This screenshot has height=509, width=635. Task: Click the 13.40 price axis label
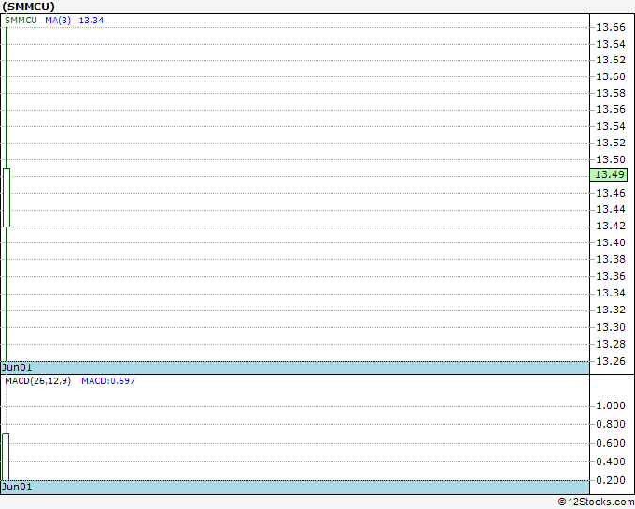tap(611, 242)
